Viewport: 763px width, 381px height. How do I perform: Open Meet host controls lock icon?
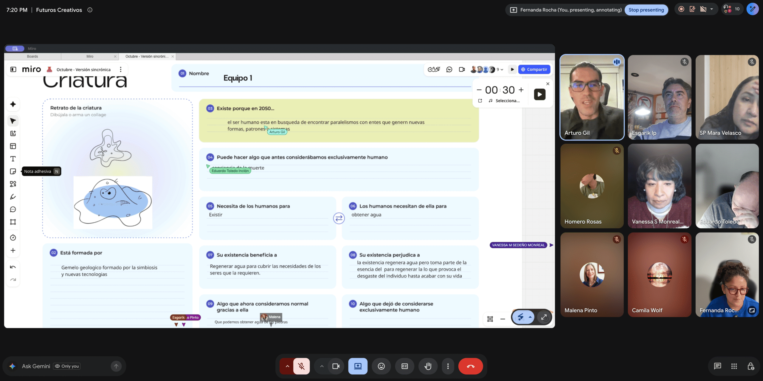751,366
